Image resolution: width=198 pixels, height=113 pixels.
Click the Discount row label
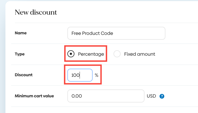(23, 75)
